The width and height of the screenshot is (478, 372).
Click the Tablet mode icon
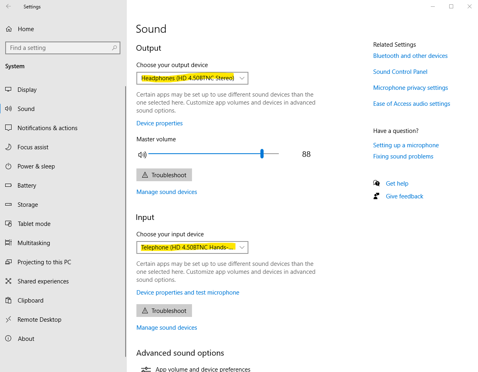pyautogui.click(x=8, y=224)
